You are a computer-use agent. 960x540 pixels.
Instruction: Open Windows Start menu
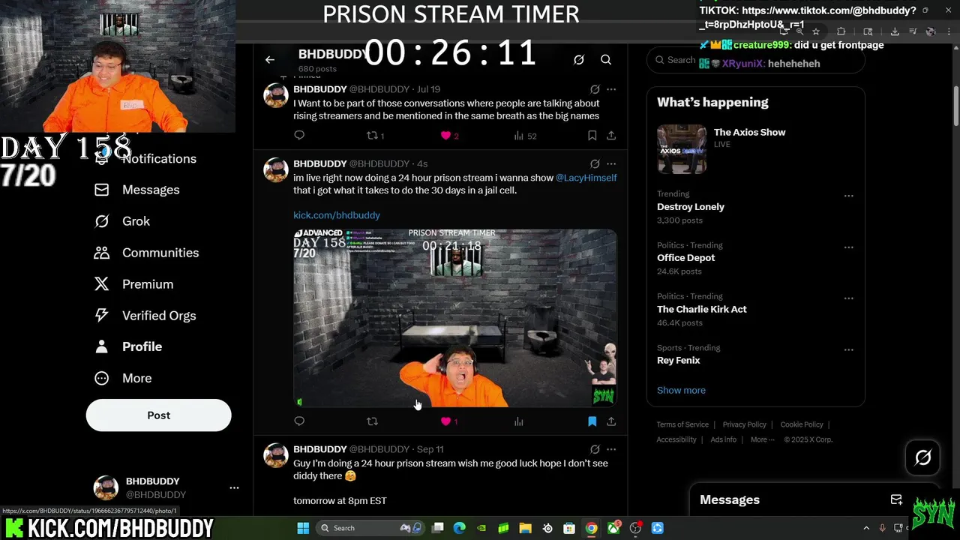click(x=303, y=528)
